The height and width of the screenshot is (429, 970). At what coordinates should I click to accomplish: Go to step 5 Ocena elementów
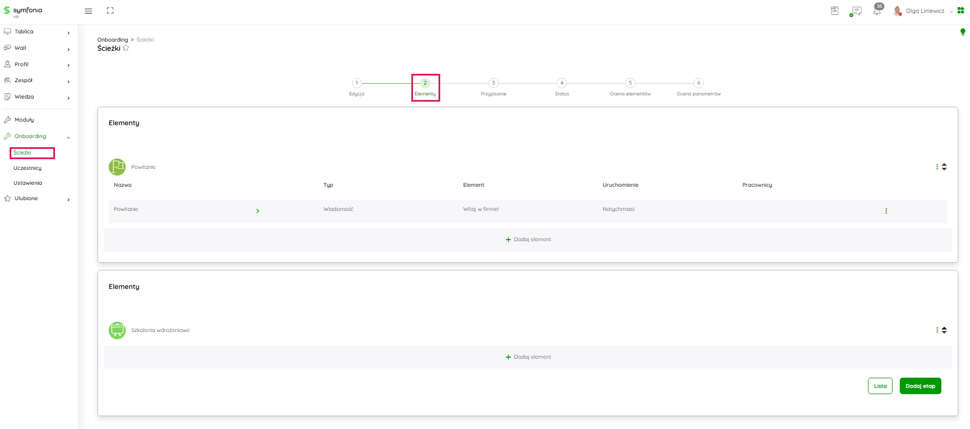[x=630, y=83]
